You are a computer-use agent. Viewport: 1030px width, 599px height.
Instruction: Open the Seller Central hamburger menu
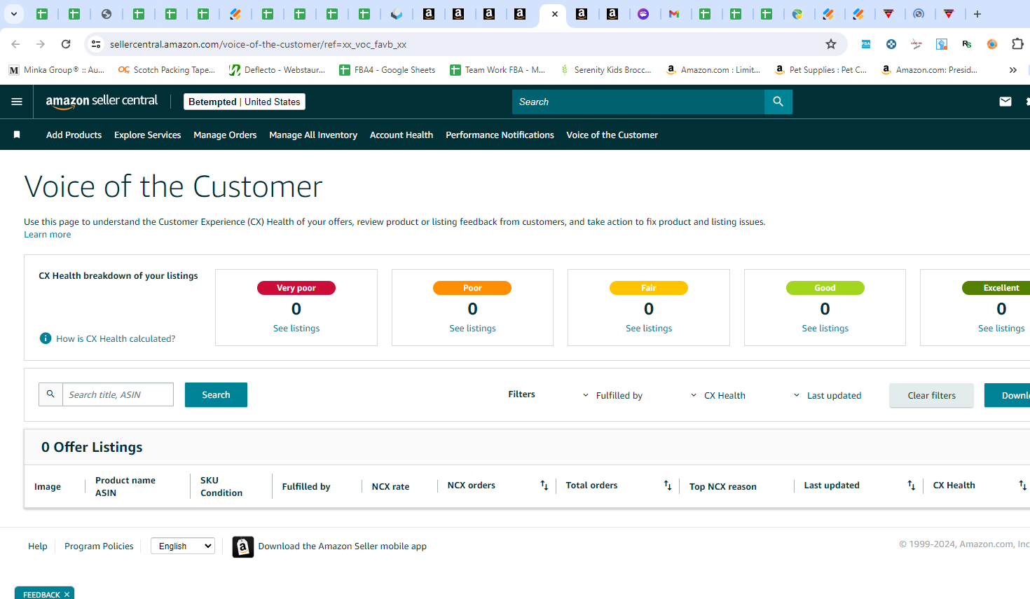pyautogui.click(x=17, y=102)
